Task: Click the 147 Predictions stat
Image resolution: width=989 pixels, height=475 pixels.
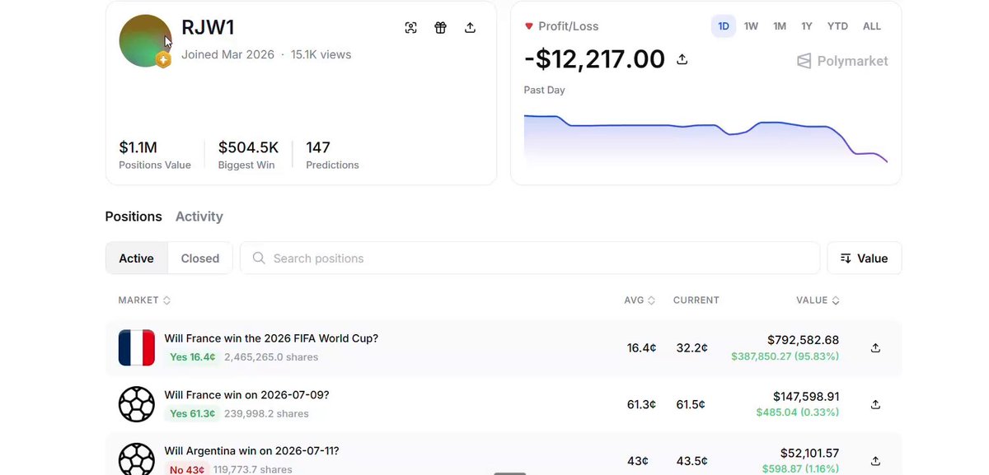Action: point(332,154)
